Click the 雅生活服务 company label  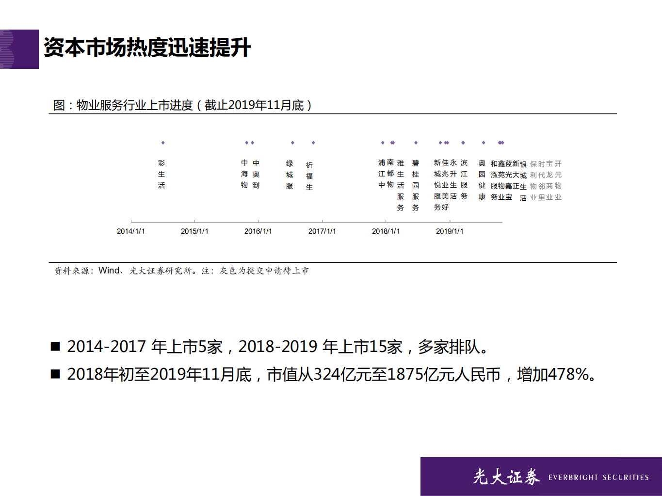(x=400, y=184)
